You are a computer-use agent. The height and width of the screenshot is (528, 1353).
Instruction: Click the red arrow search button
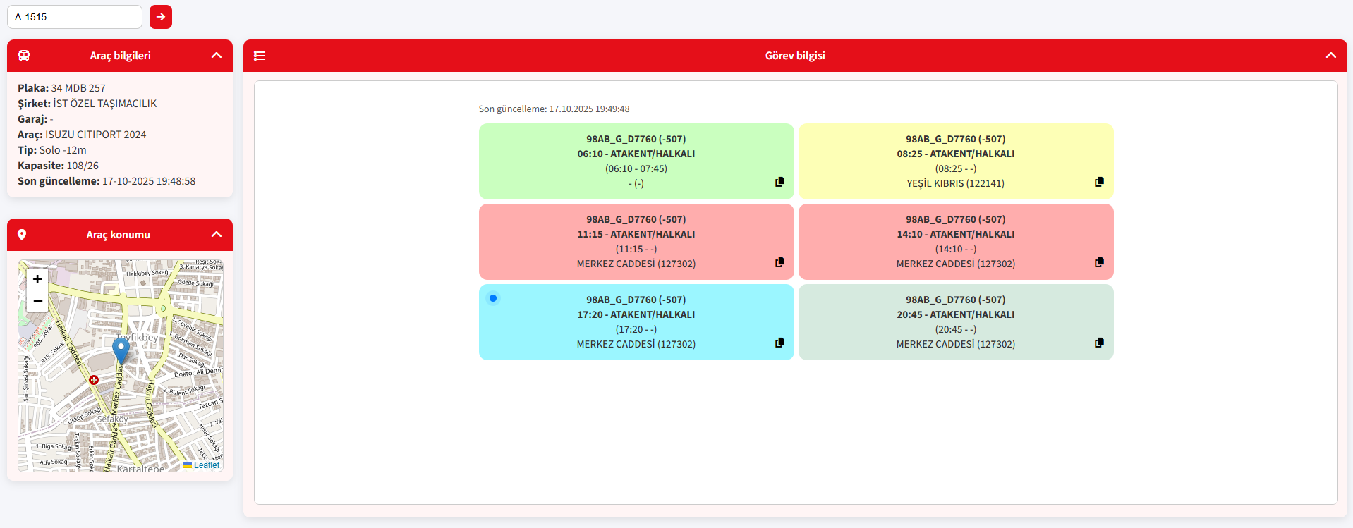[x=161, y=17]
